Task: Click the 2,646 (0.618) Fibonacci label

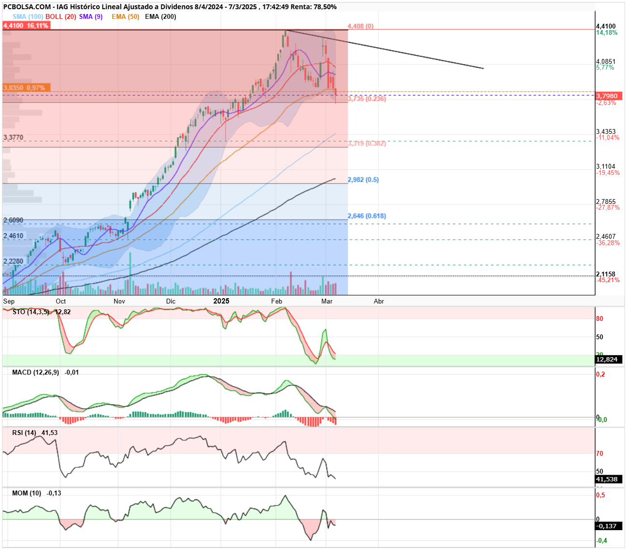Action: coord(367,216)
